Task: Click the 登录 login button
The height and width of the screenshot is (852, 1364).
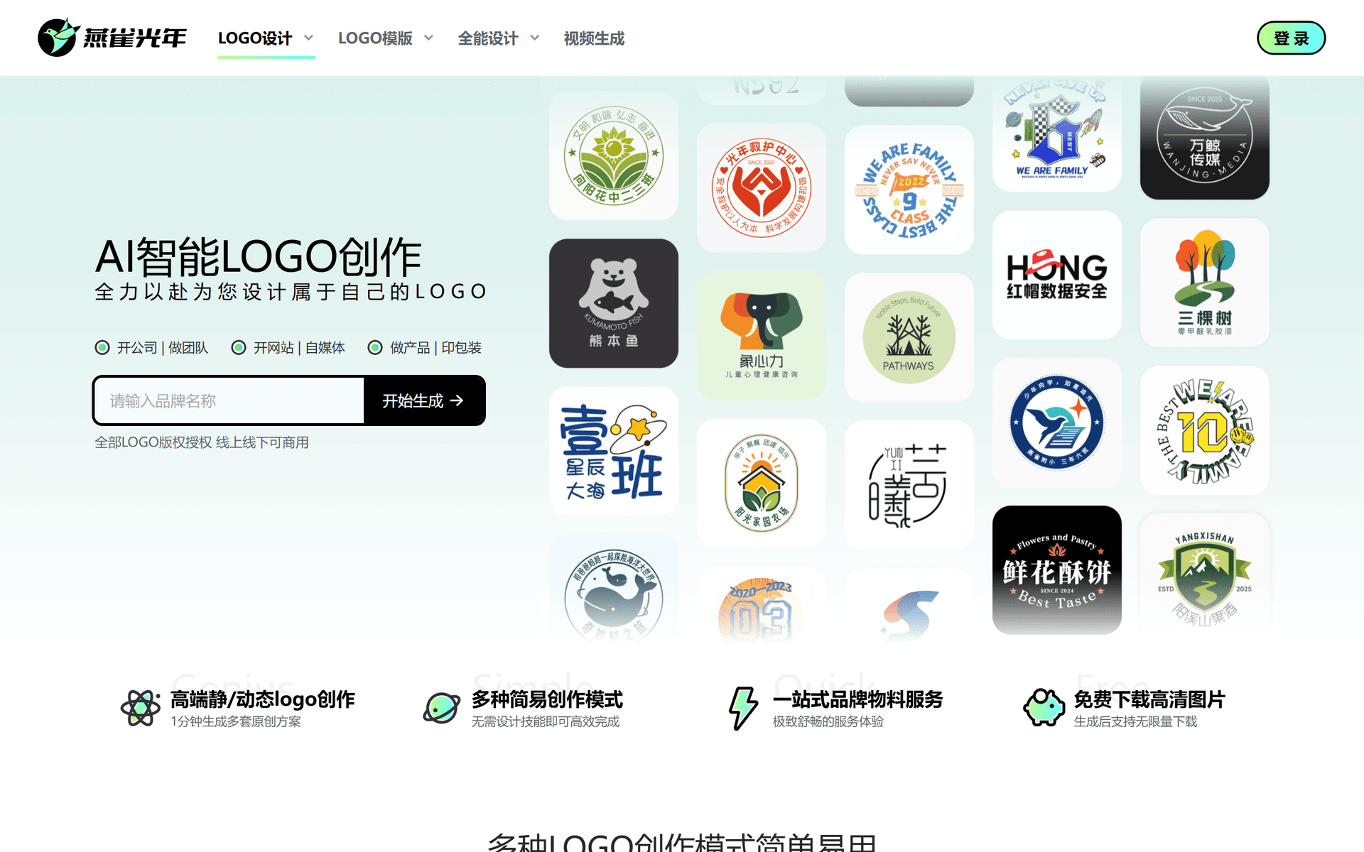Action: [x=1291, y=38]
